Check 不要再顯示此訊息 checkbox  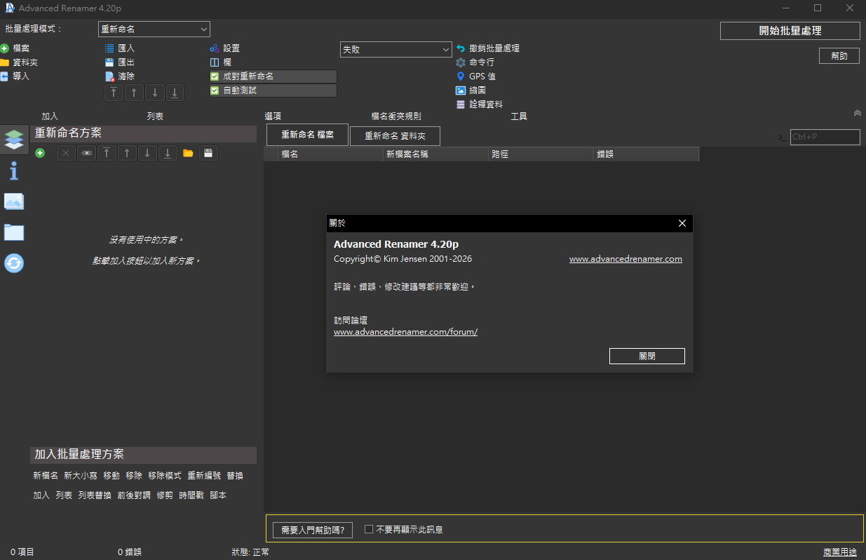(369, 529)
